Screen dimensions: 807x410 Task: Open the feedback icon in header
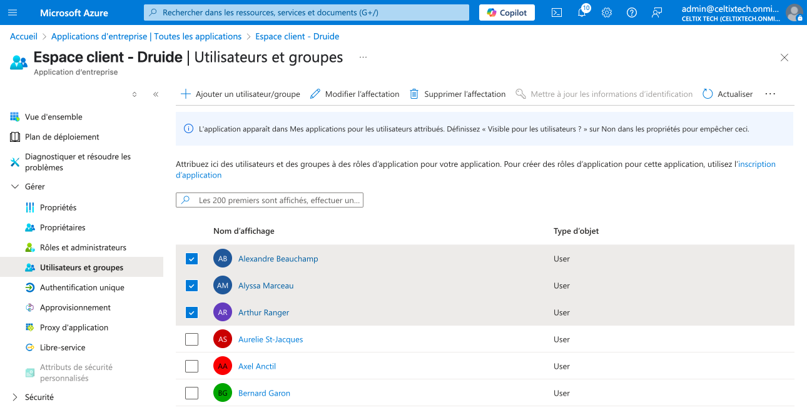pyautogui.click(x=657, y=12)
